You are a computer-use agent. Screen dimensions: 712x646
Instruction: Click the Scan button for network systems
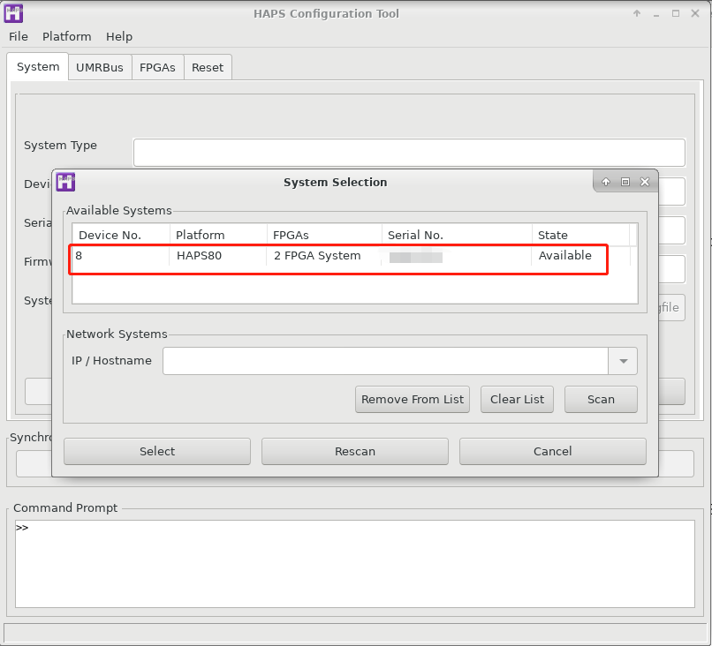[x=601, y=399]
